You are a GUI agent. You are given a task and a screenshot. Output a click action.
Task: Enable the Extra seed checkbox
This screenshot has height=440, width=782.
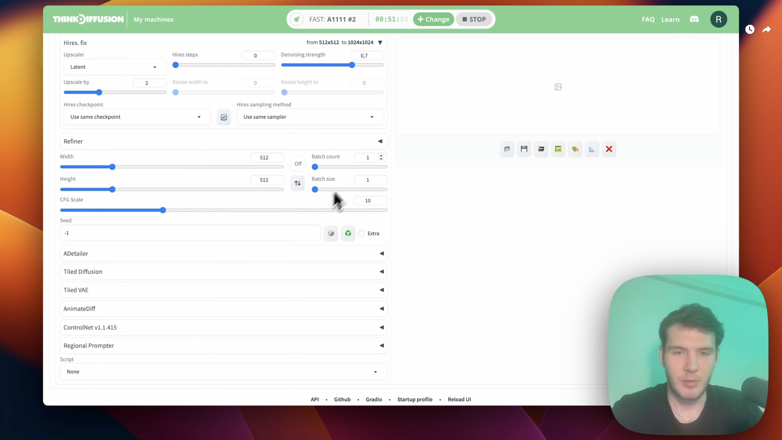pyautogui.click(x=361, y=233)
